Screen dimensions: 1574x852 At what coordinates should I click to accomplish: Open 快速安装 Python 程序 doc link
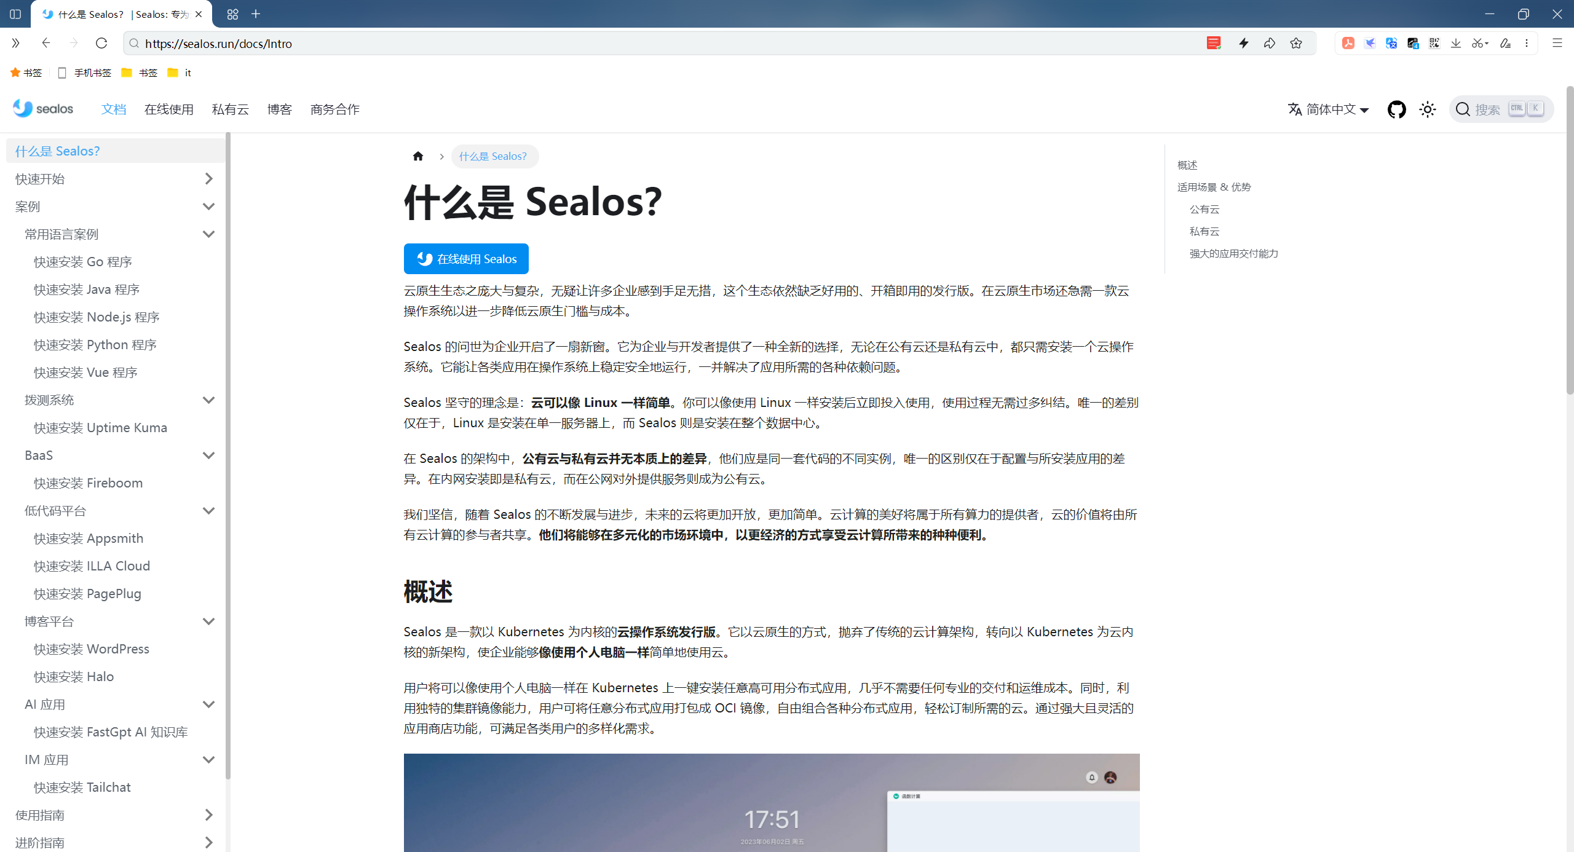95,345
